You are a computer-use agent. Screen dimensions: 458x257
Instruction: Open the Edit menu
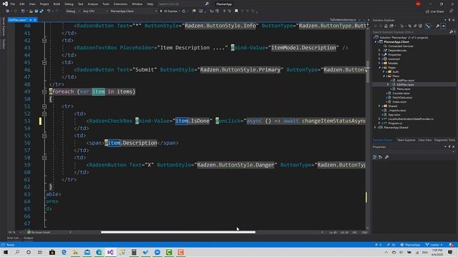(x=22, y=4)
